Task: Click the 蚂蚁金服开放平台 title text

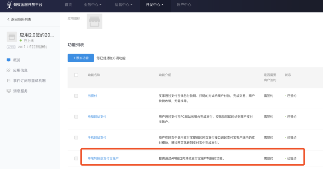Action: [28, 4]
